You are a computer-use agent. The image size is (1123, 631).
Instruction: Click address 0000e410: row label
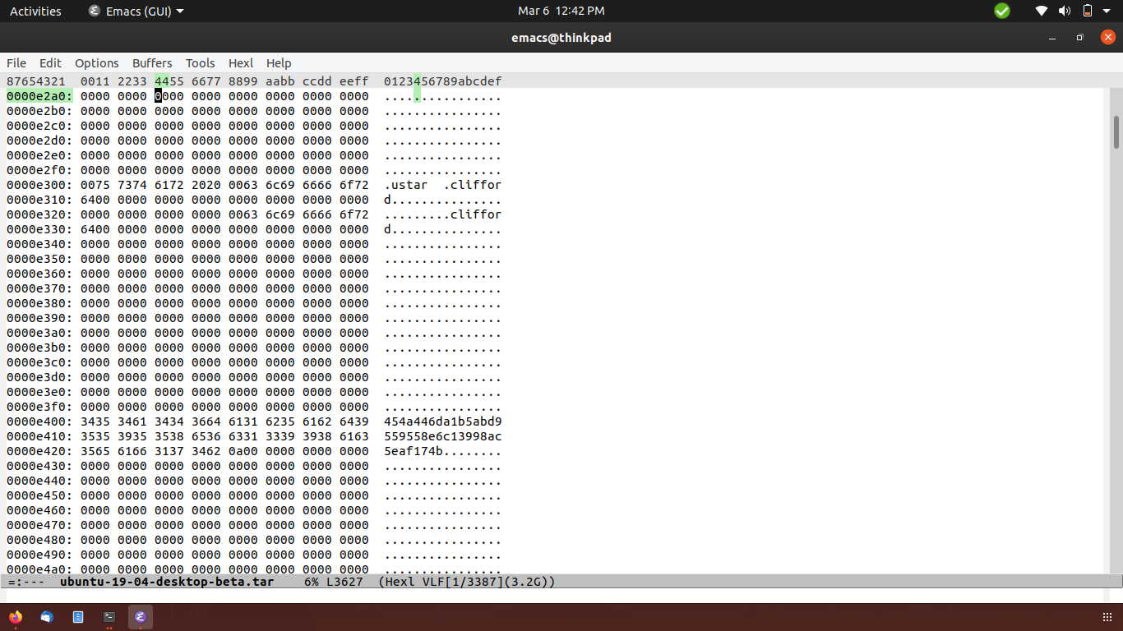39,436
